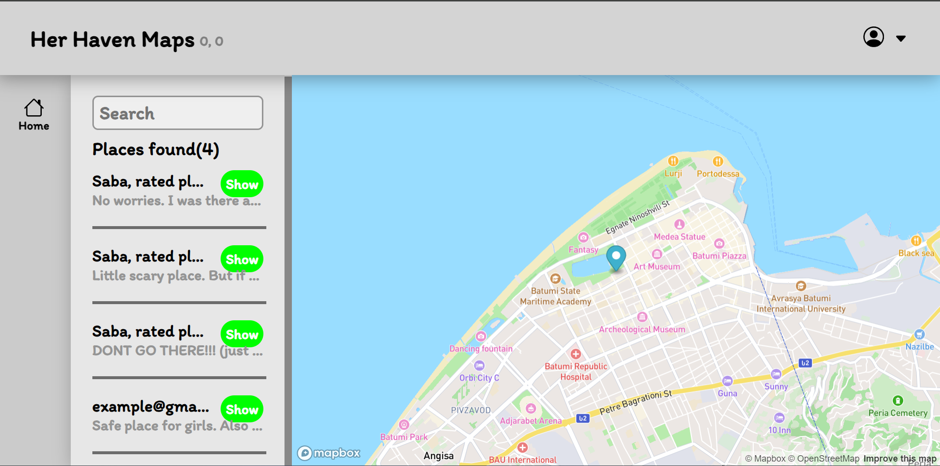The image size is (940, 466).
Task: Select the Orbi City C hotel icon
Action: point(479,365)
